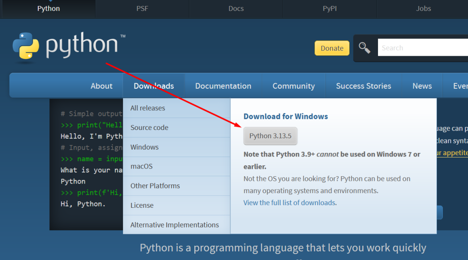
Task: Open the Documentation navigation menu
Action: [x=223, y=86]
